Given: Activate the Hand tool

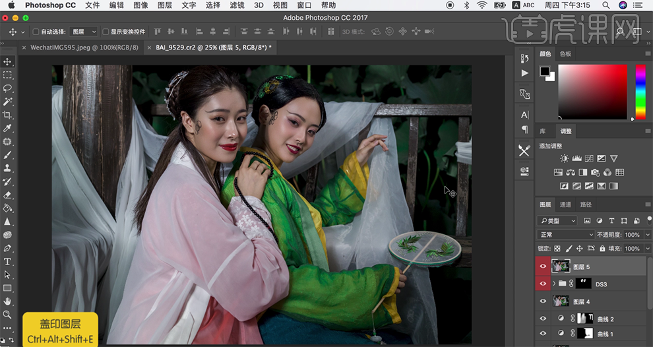Looking at the screenshot, I should [x=8, y=301].
